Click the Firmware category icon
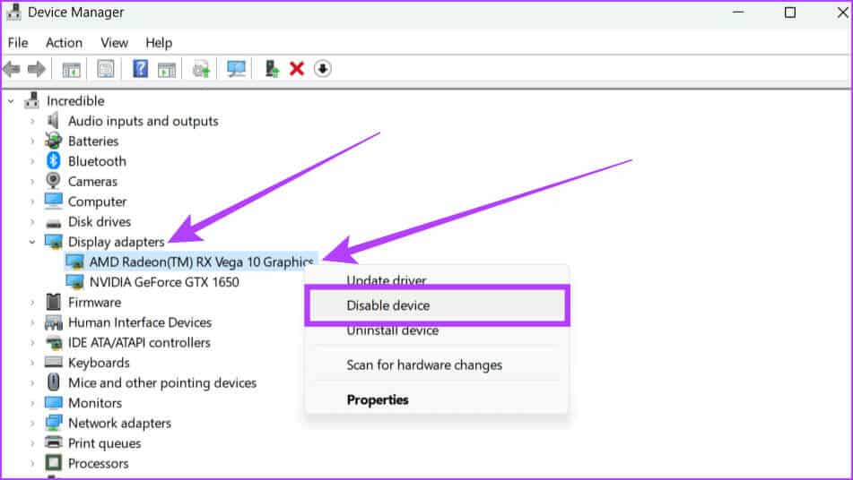Viewport: 853px width, 480px height. tap(53, 302)
